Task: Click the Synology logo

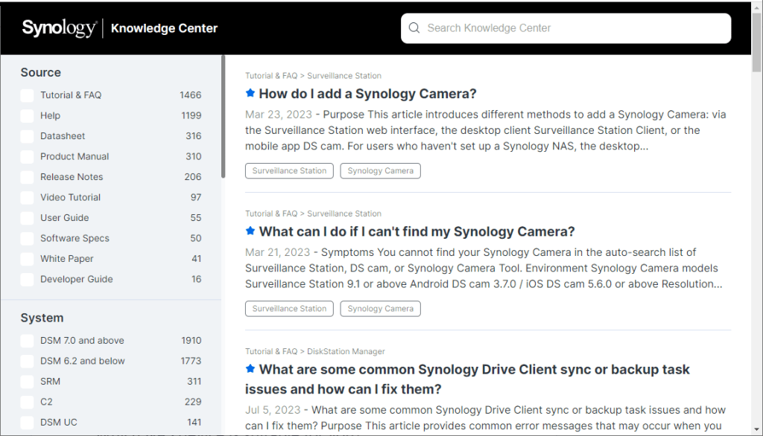Action: click(x=60, y=28)
